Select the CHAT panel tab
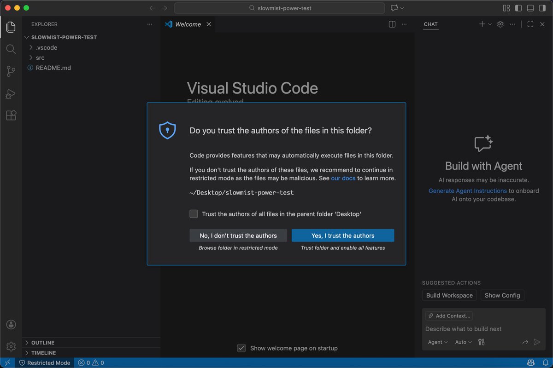The height and width of the screenshot is (368, 553). click(x=430, y=24)
